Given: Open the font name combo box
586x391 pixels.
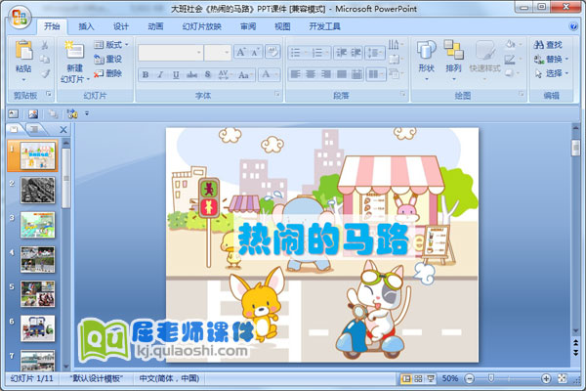Looking at the screenshot, I should click(170, 53).
